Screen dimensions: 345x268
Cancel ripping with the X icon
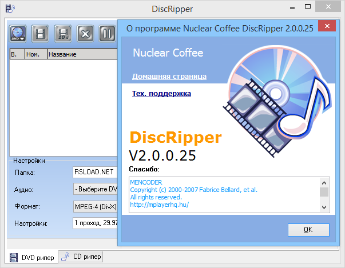tap(85, 34)
